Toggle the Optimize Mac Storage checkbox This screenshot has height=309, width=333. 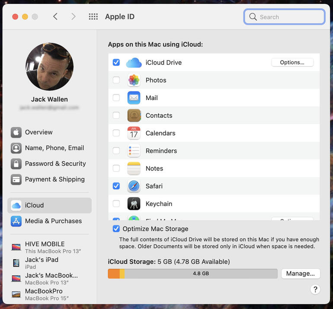click(116, 229)
